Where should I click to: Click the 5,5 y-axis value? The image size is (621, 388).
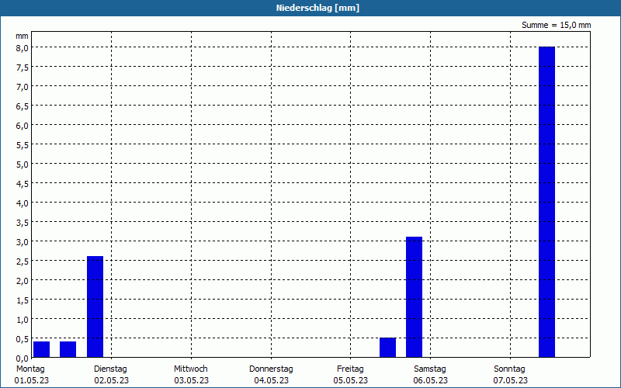click(x=23, y=144)
